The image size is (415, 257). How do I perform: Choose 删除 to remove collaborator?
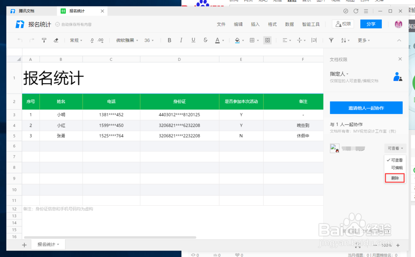tap(395, 178)
